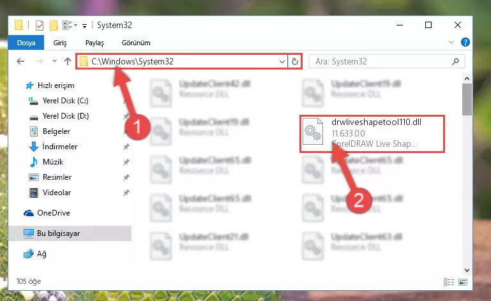The height and width of the screenshot is (301, 491).
Task: Click New folder icon in quick access toolbar
Action: coord(54,26)
